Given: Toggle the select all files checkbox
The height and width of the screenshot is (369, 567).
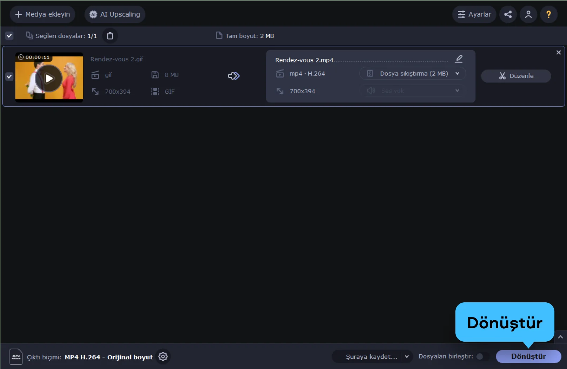Looking at the screenshot, I should click(x=9, y=36).
